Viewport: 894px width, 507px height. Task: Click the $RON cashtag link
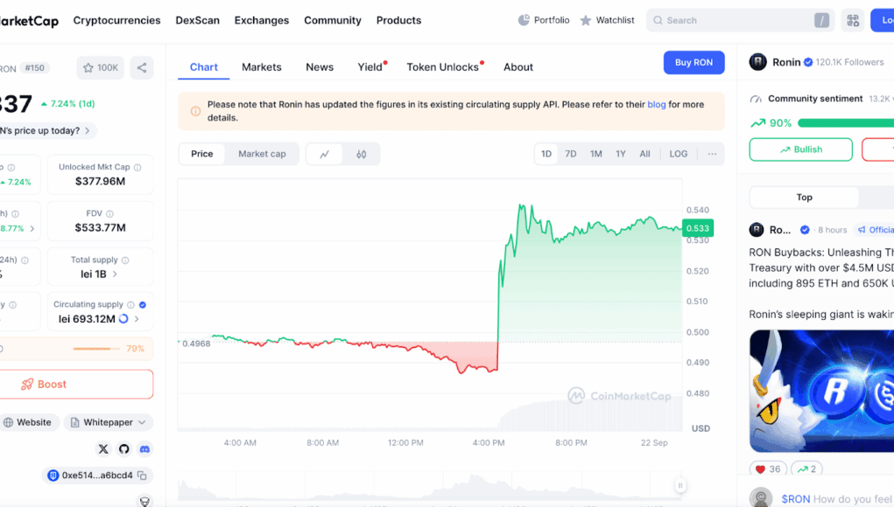(x=795, y=499)
